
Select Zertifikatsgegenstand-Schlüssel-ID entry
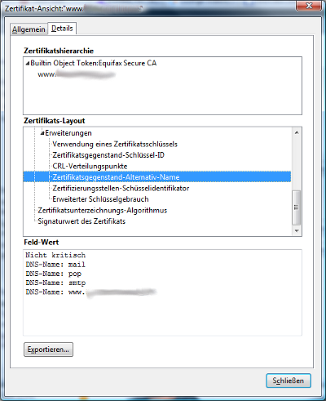(108, 155)
